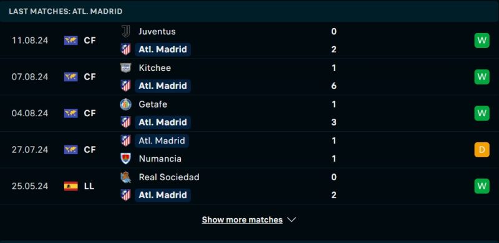Click the Real Sociedad crest
The height and width of the screenshot is (243, 499).
point(126,177)
